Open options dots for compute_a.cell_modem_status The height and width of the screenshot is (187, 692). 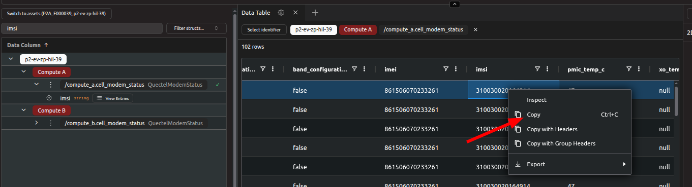point(50,85)
